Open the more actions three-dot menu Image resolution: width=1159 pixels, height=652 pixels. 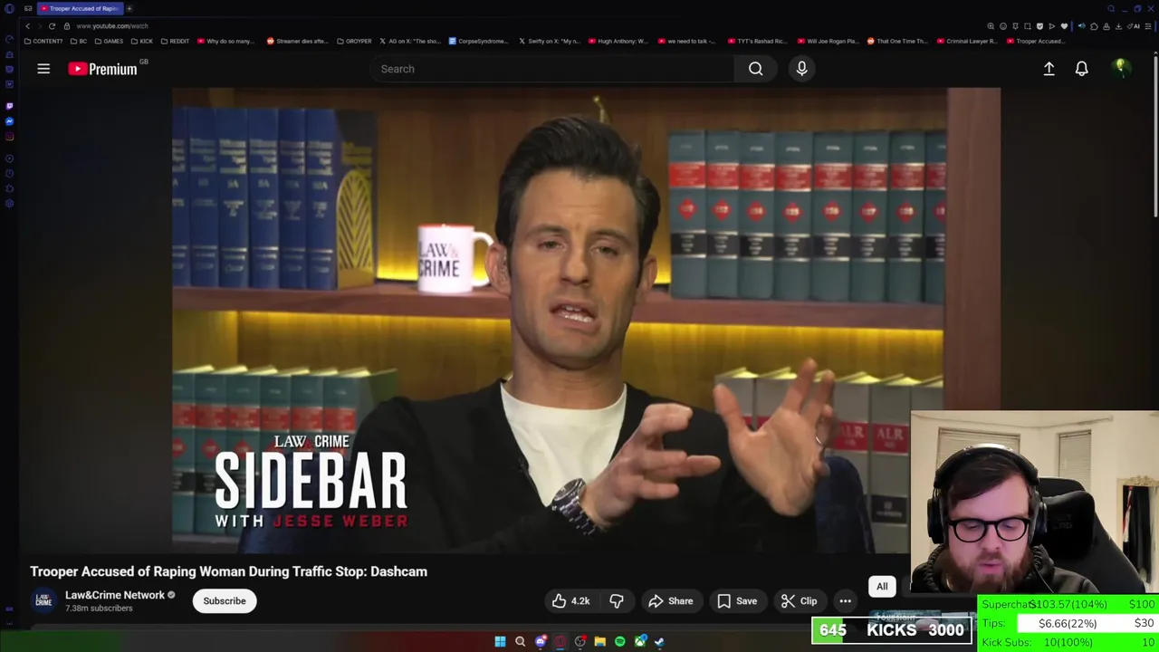(x=845, y=601)
